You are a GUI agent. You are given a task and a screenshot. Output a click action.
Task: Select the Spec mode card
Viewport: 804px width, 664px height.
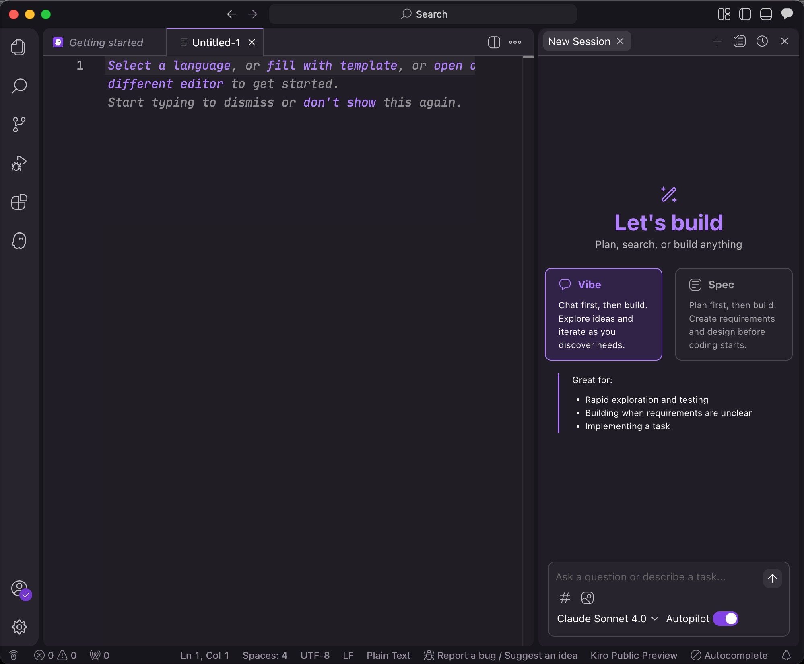(733, 314)
